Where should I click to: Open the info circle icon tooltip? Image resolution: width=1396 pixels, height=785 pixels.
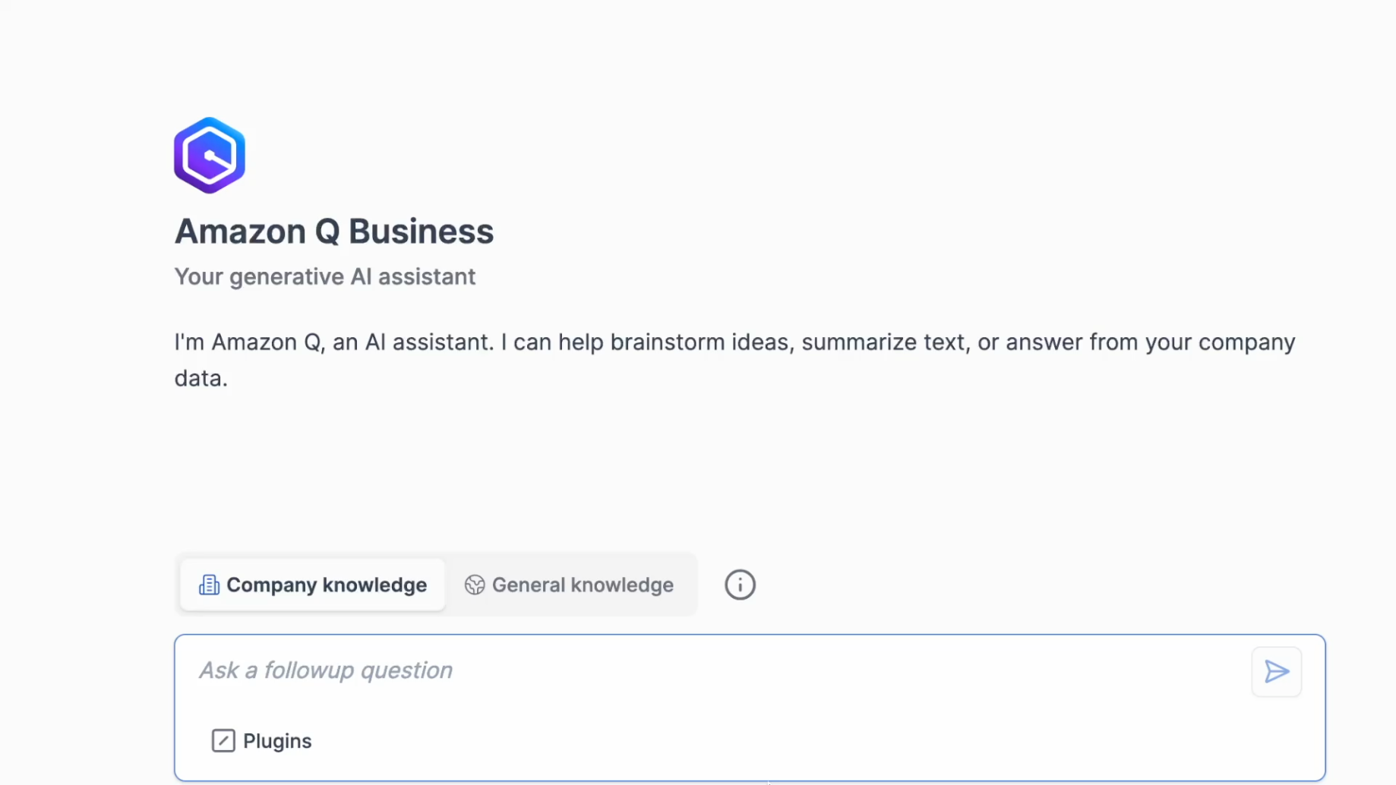740,585
